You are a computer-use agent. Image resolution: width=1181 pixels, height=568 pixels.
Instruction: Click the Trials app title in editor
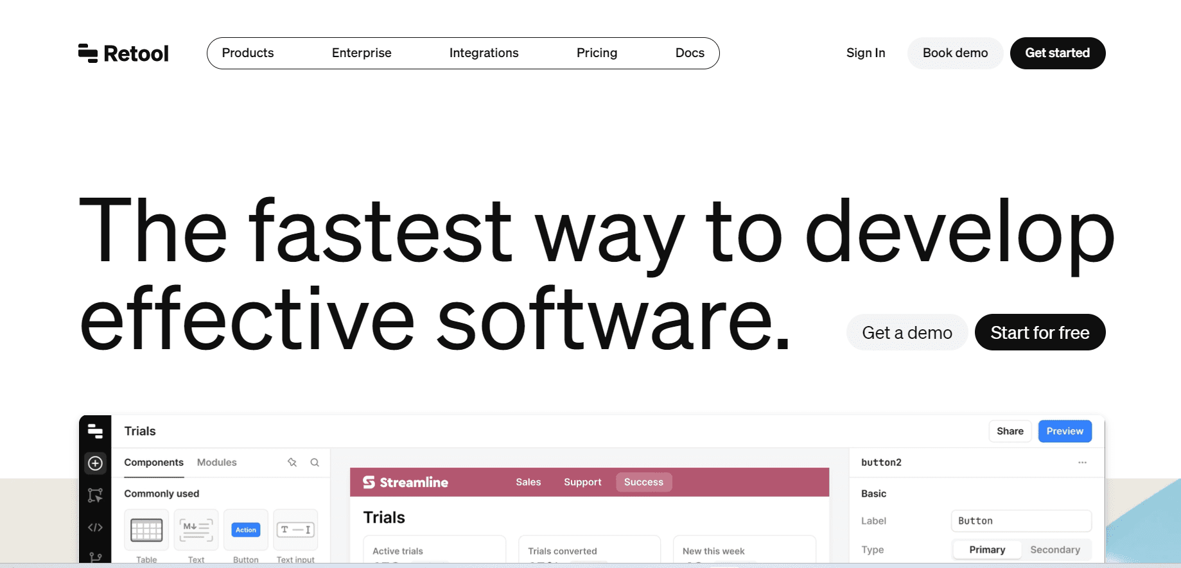(140, 431)
